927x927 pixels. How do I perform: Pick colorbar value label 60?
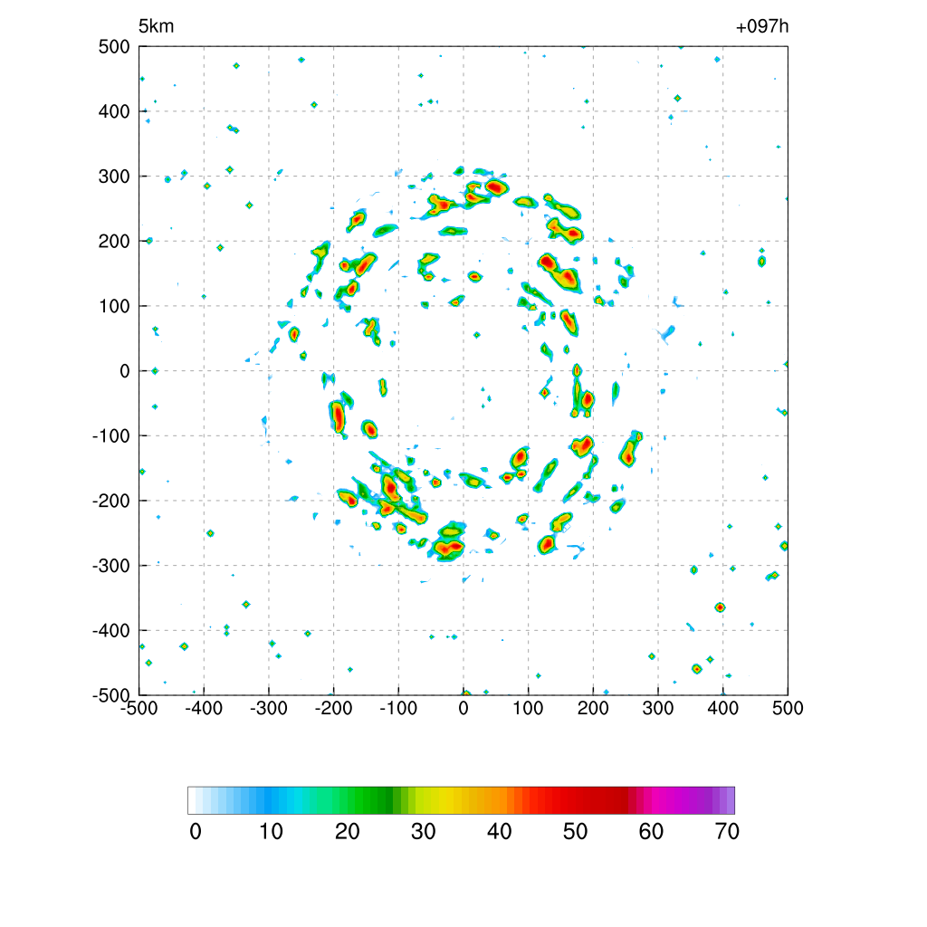651,832
